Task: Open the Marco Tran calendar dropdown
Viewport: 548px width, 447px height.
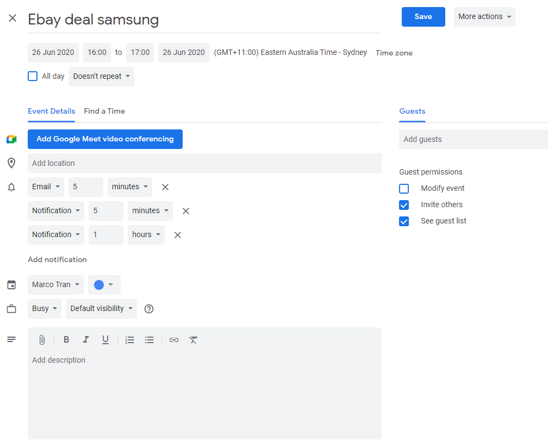Action: pos(55,285)
